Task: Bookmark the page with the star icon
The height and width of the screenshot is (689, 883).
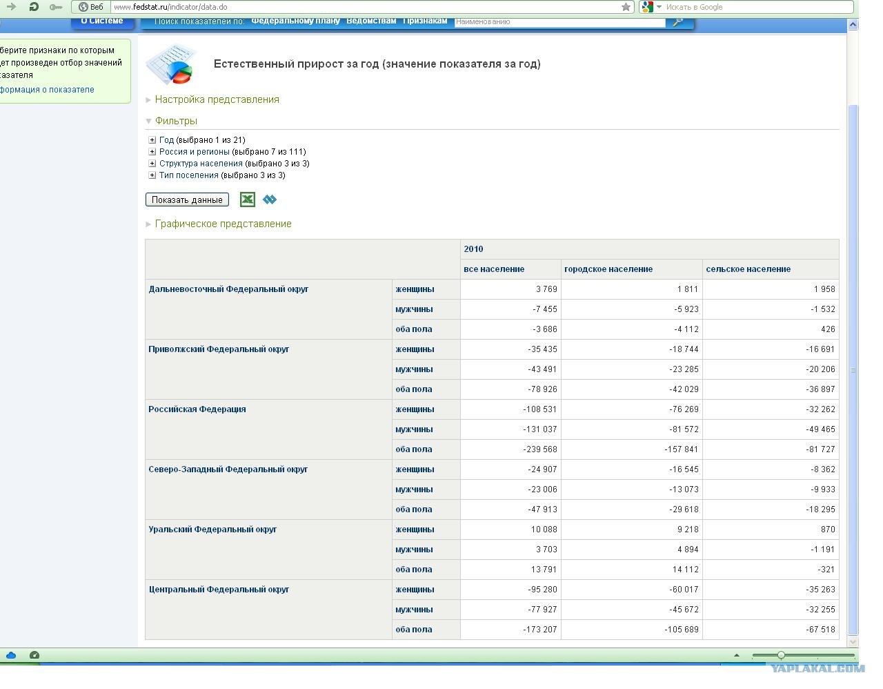Action: click(626, 7)
